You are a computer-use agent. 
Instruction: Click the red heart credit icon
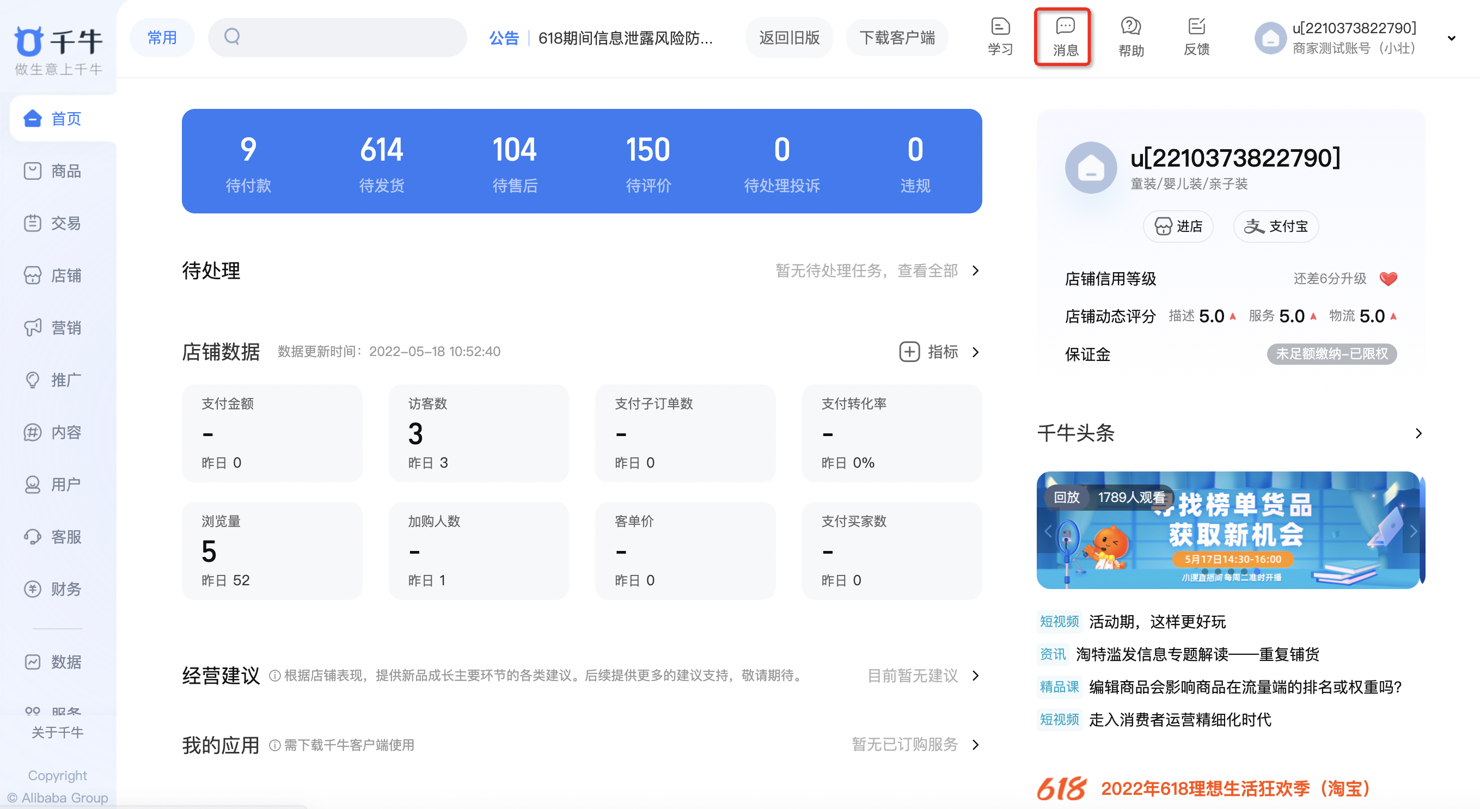pyautogui.click(x=1387, y=279)
